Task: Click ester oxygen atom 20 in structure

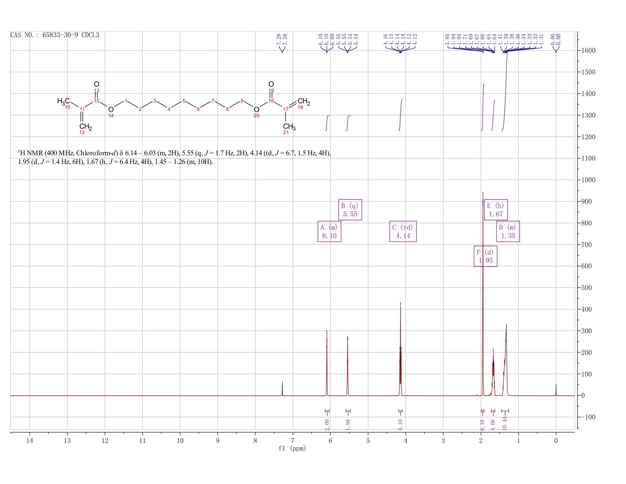Action: [x=256, y=110]
